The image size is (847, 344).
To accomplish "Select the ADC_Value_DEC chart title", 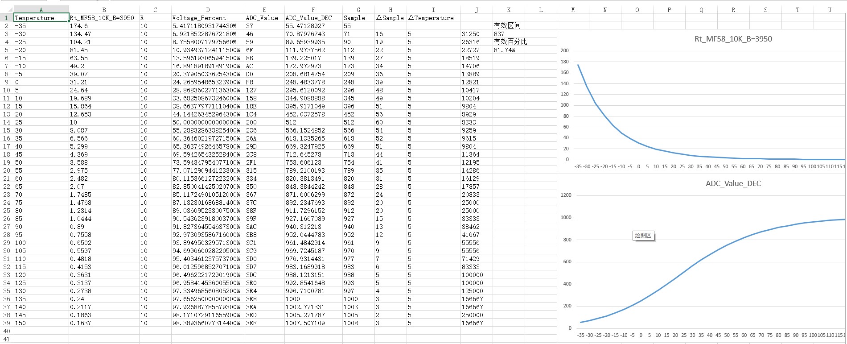I will pos(733,183).
